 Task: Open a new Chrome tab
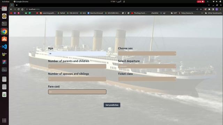[17, 5]
